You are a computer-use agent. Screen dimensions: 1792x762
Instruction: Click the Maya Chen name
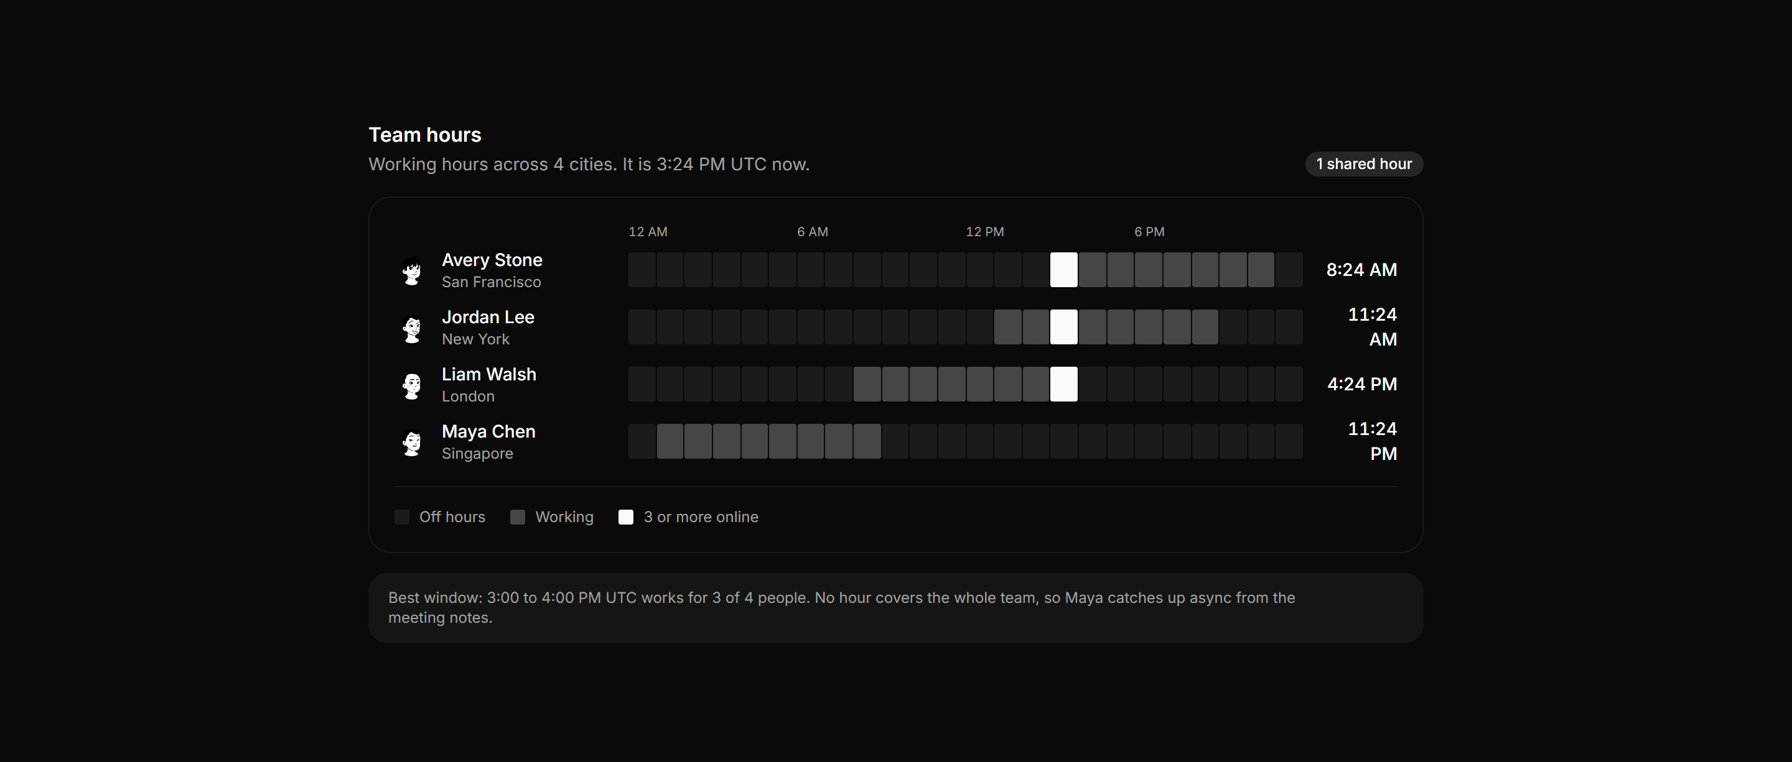[x=488, y=431]
